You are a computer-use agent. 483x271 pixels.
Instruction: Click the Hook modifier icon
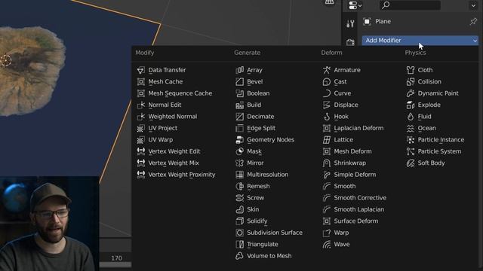pos(327,117)
